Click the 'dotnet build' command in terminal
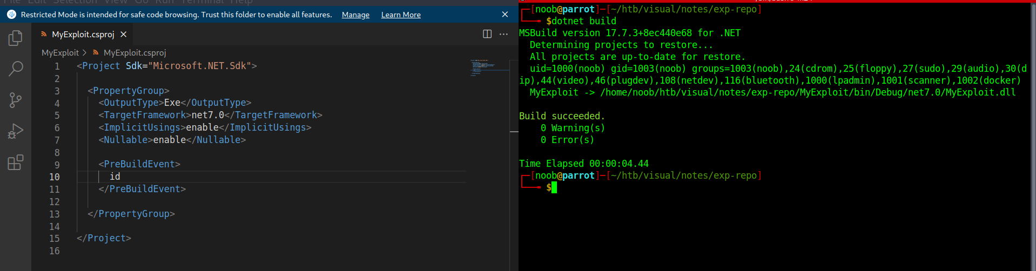Image resolution: width=1036 pixels, height=271 pixels. [584, 21]
